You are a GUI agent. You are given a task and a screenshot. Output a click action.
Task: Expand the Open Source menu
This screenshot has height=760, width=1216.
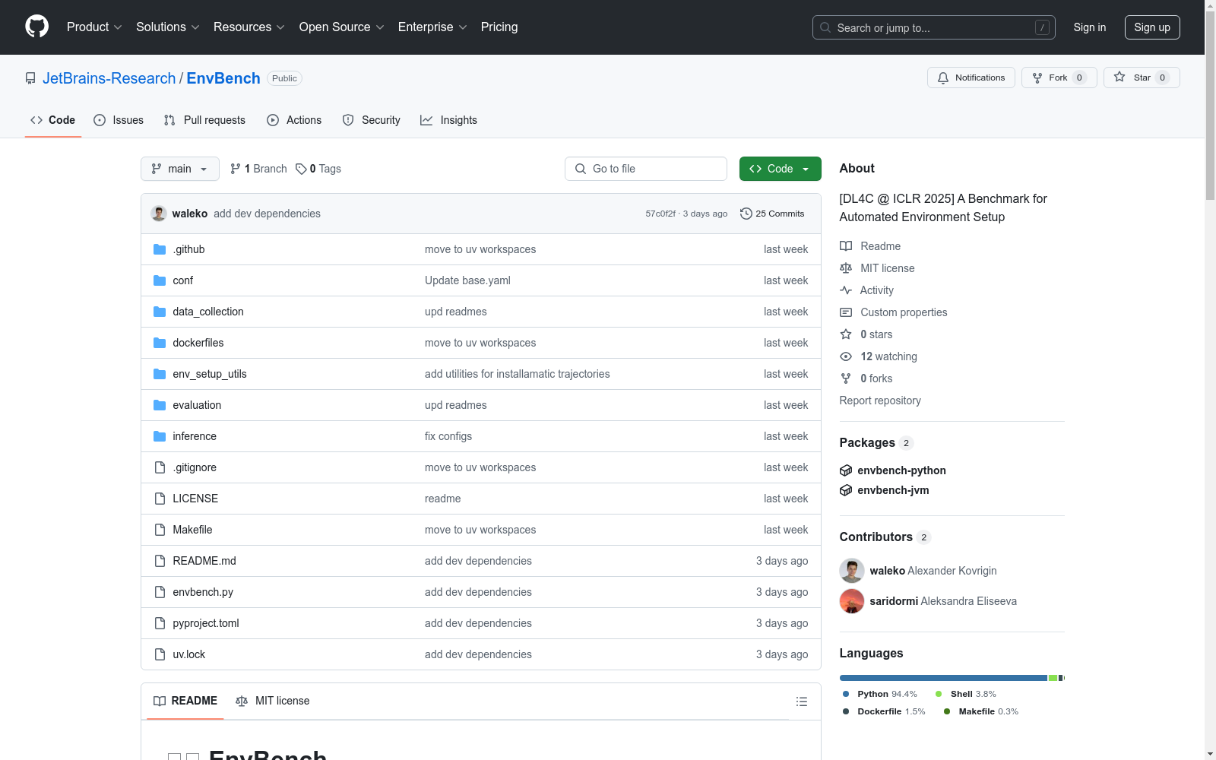pyautogui.click(x=342, y=27)
